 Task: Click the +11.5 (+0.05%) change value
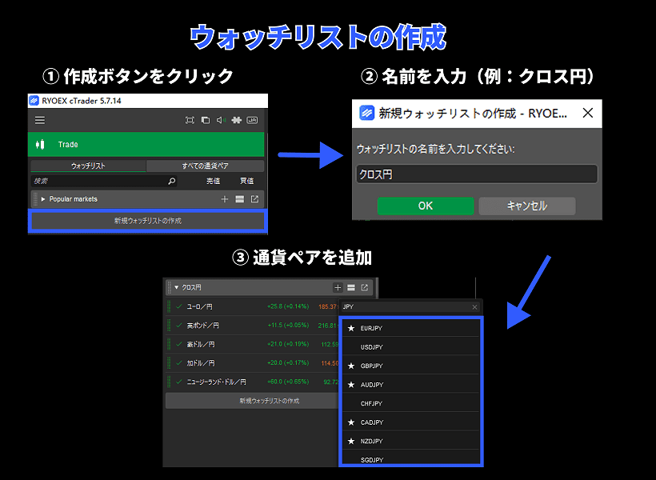click(x=288, y=326)
